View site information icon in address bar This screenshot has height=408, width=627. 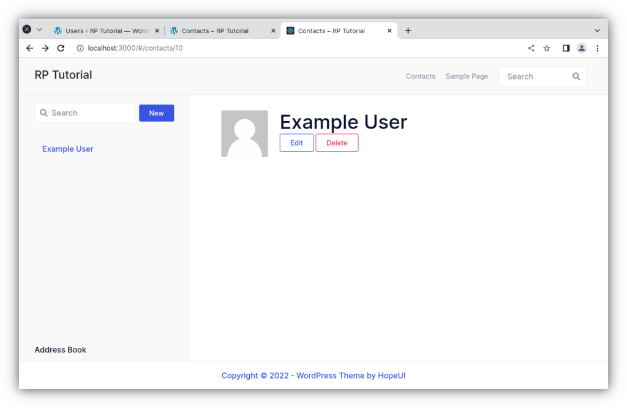coord(80,48)
